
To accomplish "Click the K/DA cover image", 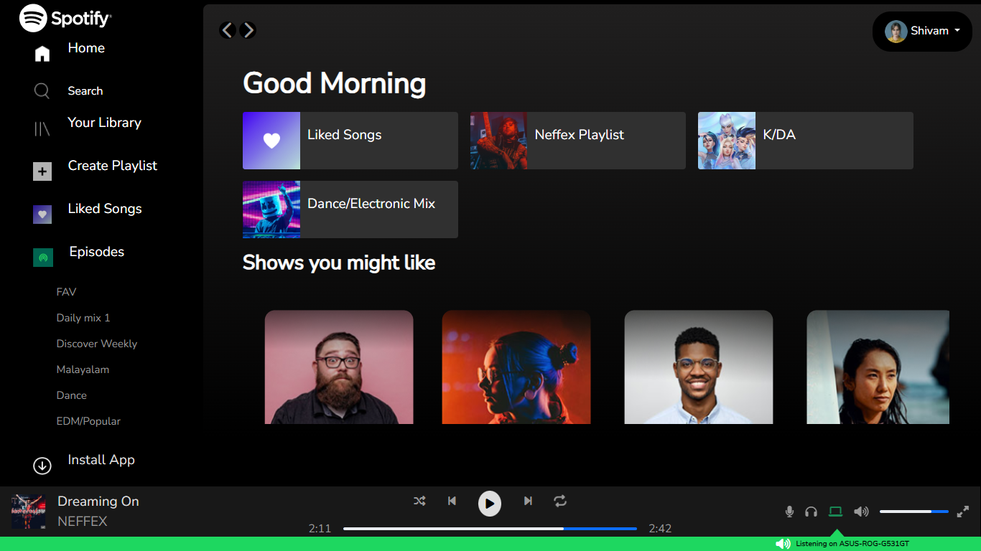I will coord(727,141).
